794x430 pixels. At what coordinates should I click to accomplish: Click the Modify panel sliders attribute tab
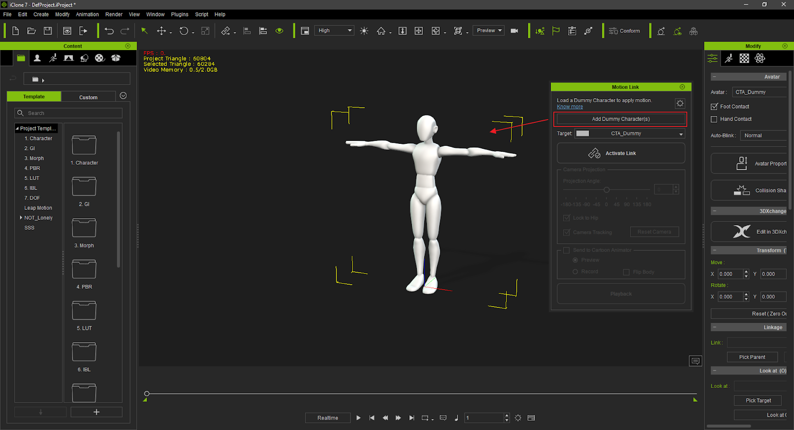(x=713, y=59)
